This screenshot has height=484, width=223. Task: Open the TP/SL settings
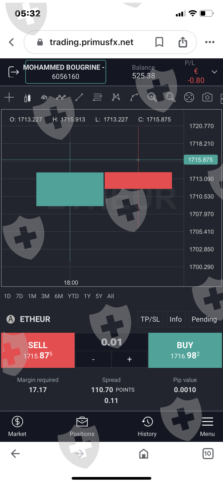[x=150, y=319]
